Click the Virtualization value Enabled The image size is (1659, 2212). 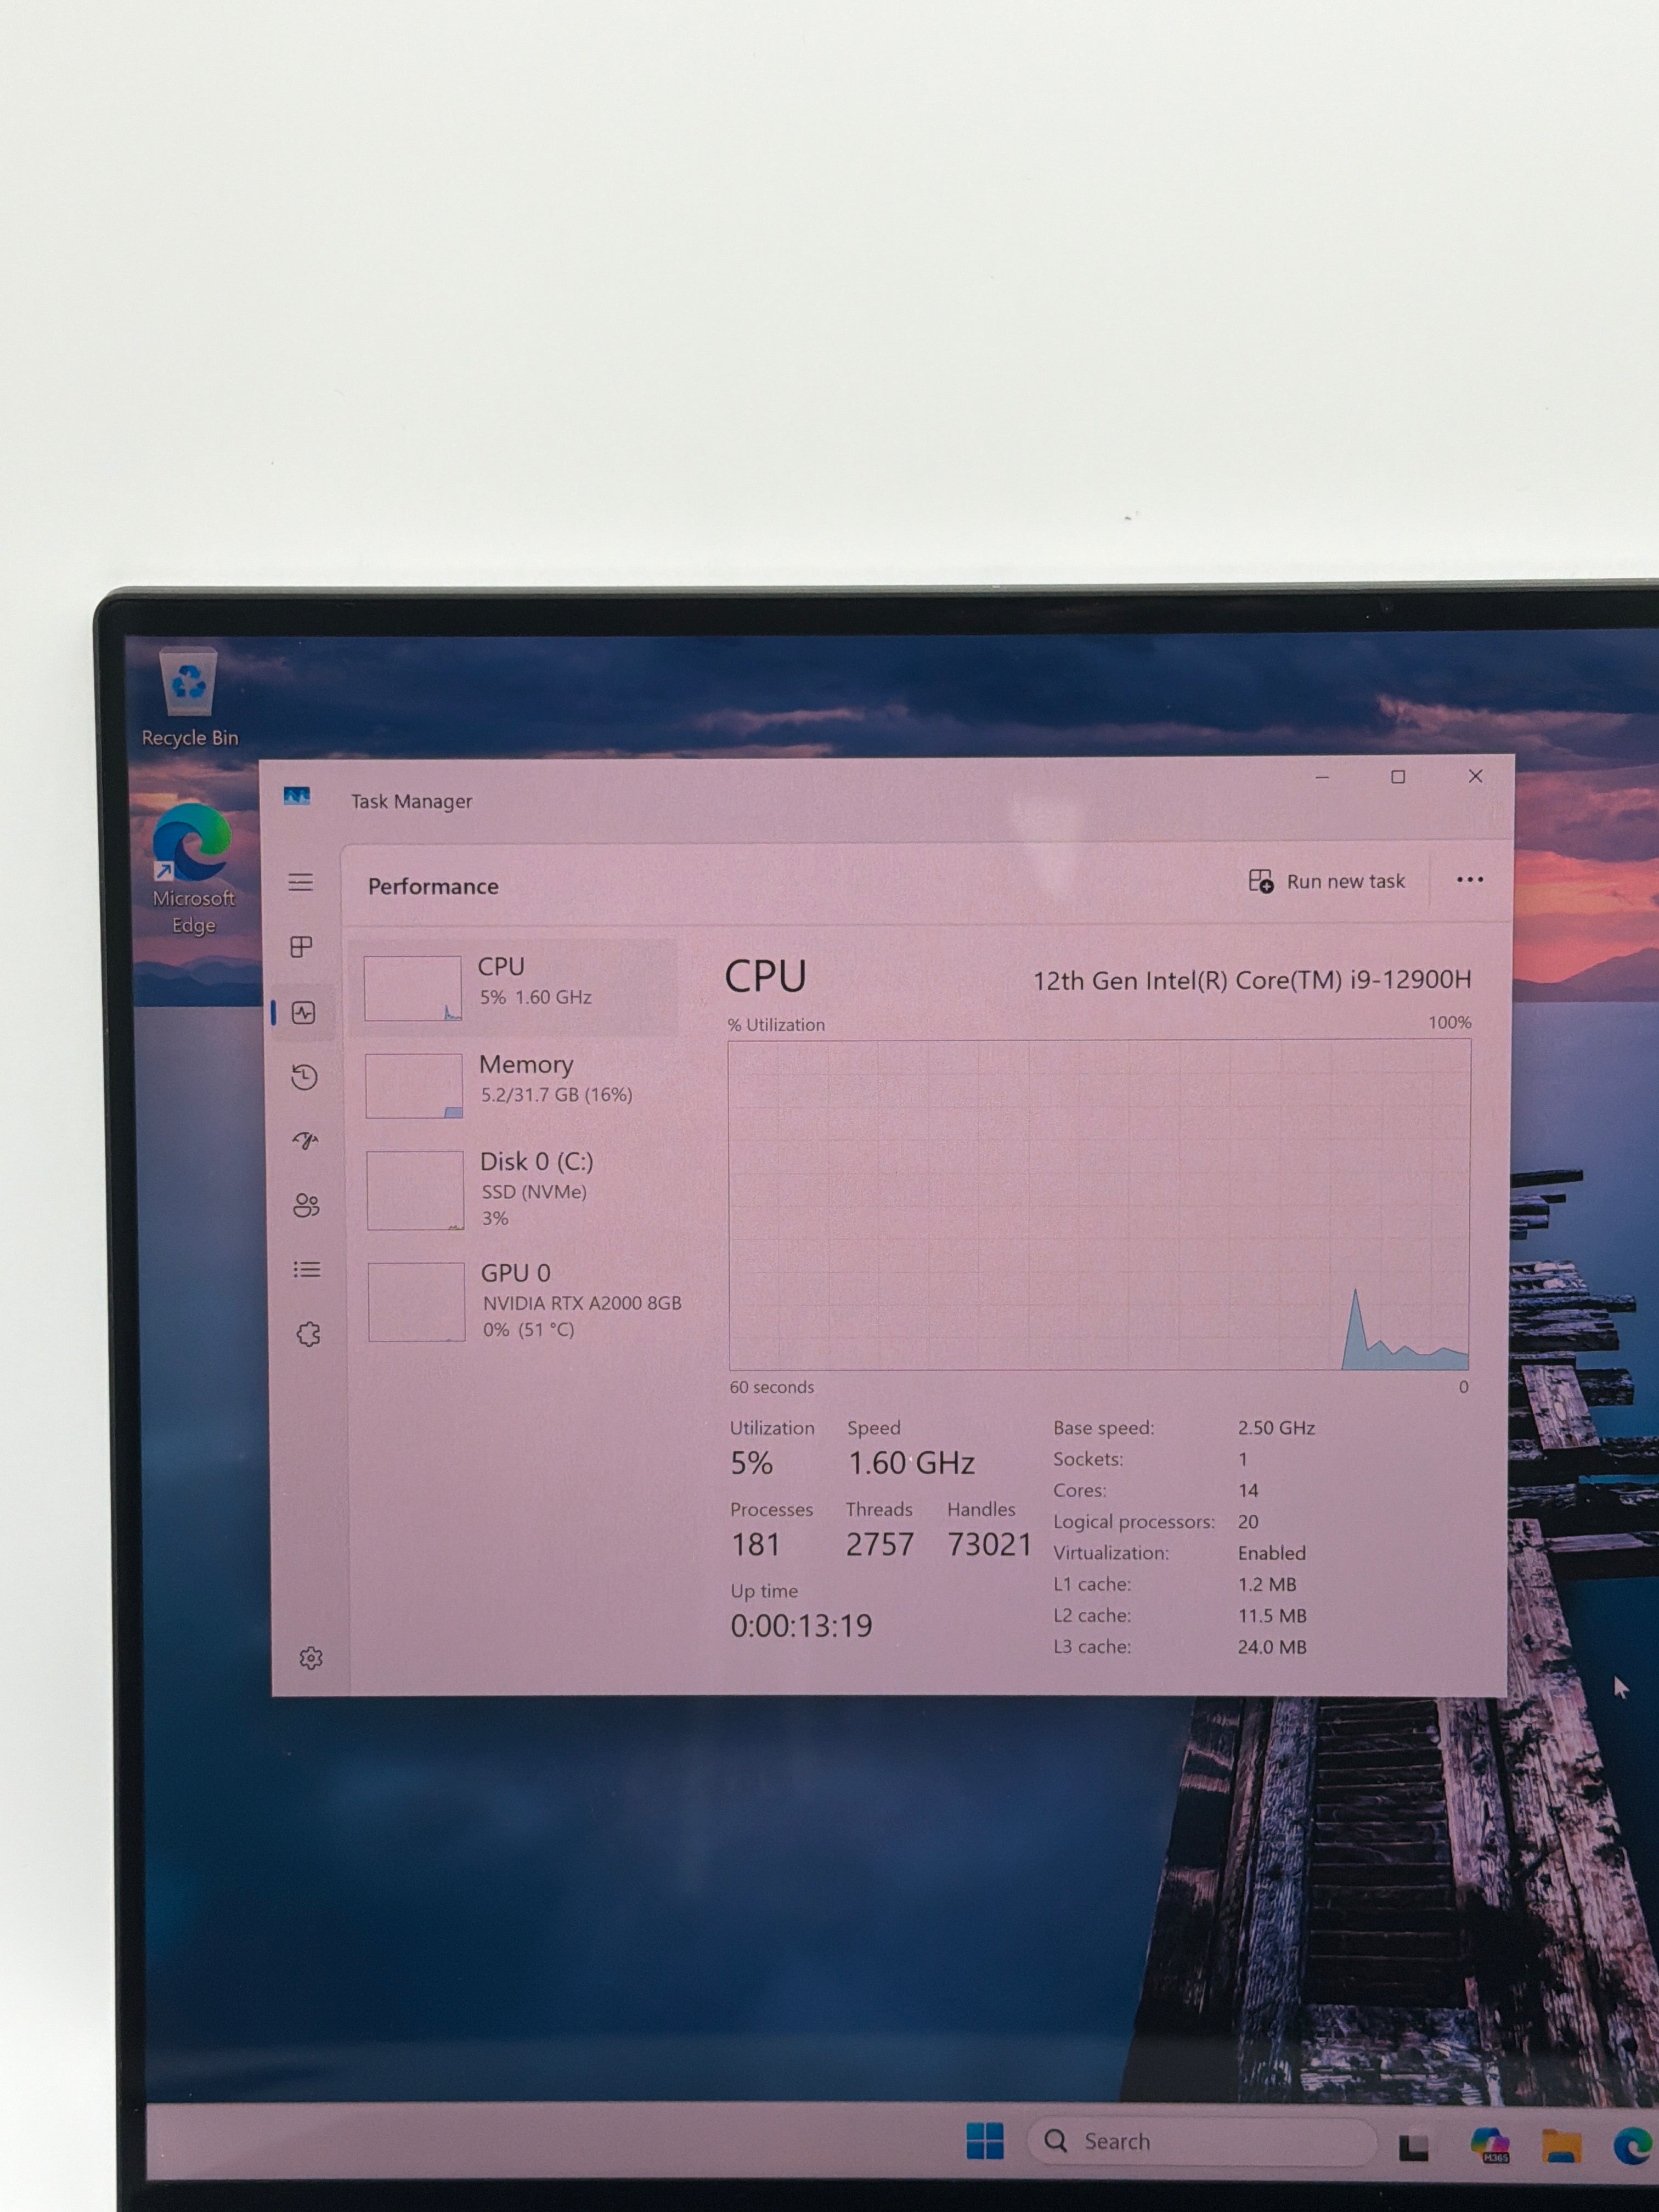(x=1272, y=1553)
